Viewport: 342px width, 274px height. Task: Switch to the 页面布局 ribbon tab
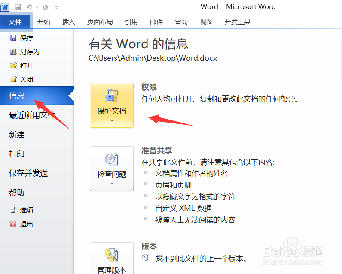tap(100, 22)
